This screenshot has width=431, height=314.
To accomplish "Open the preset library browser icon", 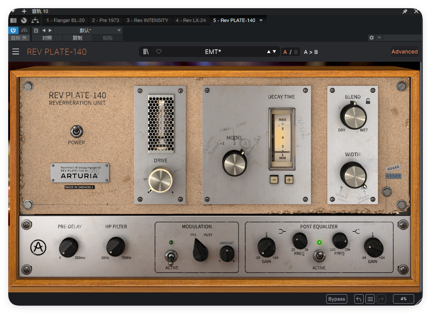I will (x=146, y=52).
